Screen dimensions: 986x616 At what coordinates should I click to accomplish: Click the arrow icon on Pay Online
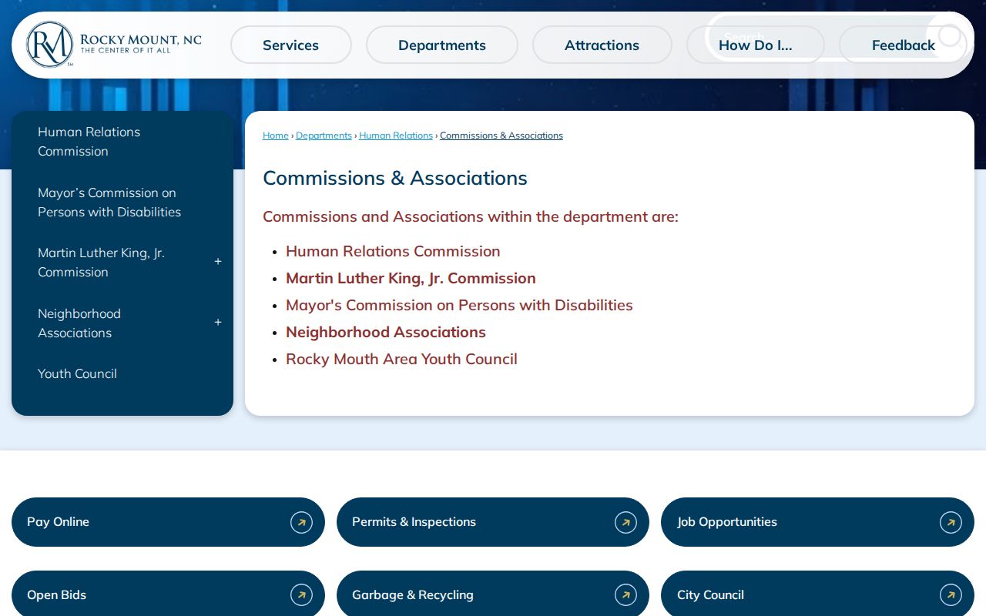pyautogui.click(x=301, y=522)
